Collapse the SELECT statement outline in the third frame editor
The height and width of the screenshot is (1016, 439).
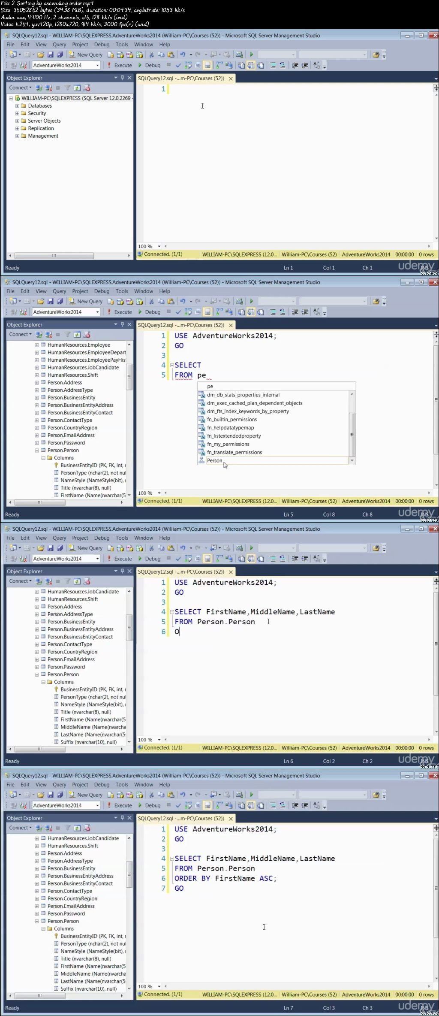(x=172, y=612)
